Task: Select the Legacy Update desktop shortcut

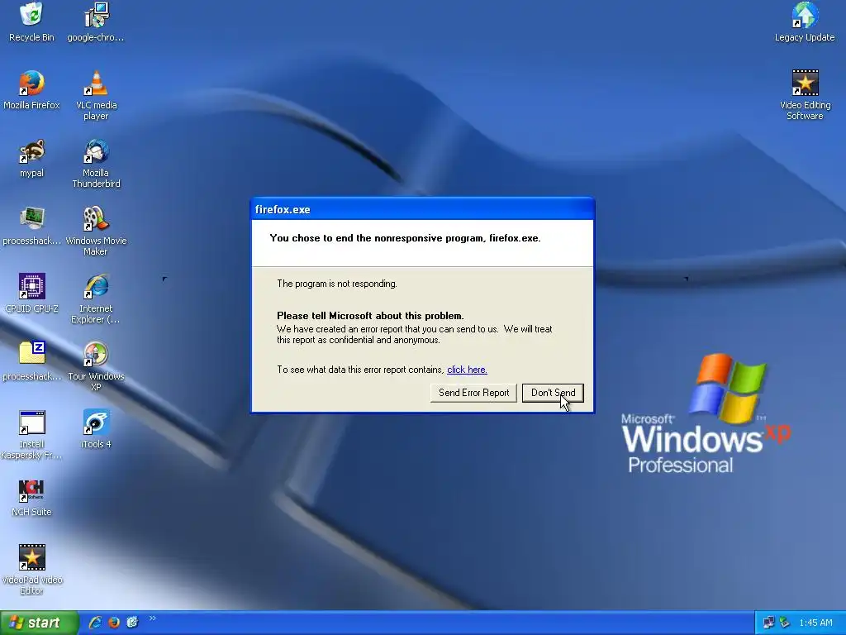Action: tap(805, 22)
